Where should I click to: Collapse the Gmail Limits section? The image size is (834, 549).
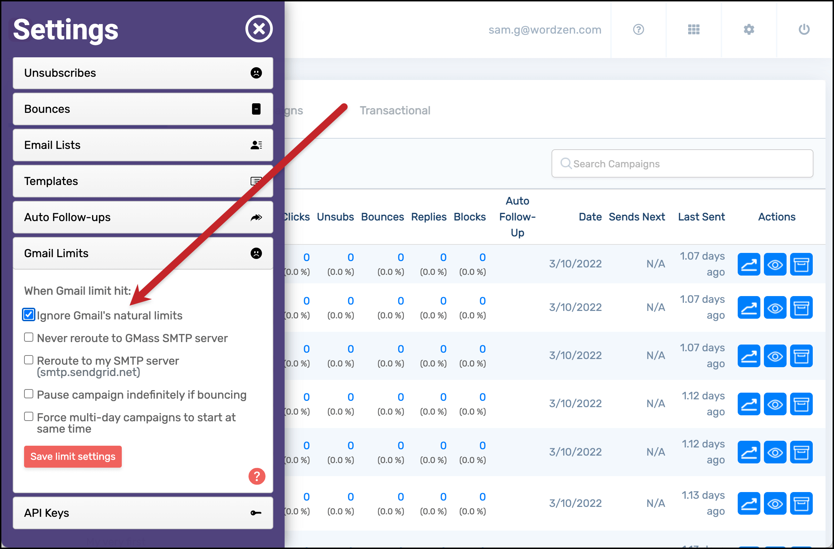point(143,253)
